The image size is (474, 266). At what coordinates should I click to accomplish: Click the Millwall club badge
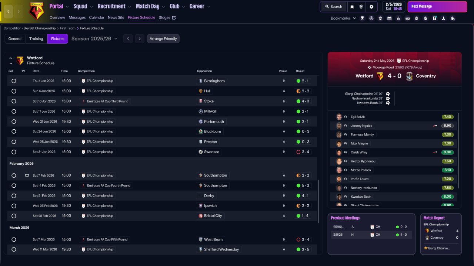200,111
